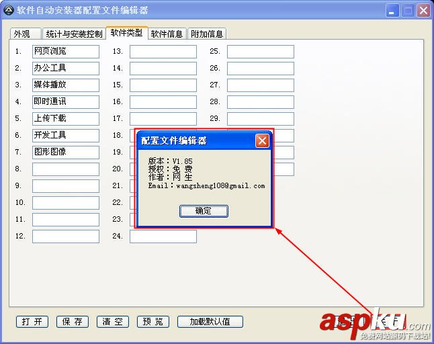Focus the empty input field 26
This screenshot has height=344, width=434.
point(261,69)
